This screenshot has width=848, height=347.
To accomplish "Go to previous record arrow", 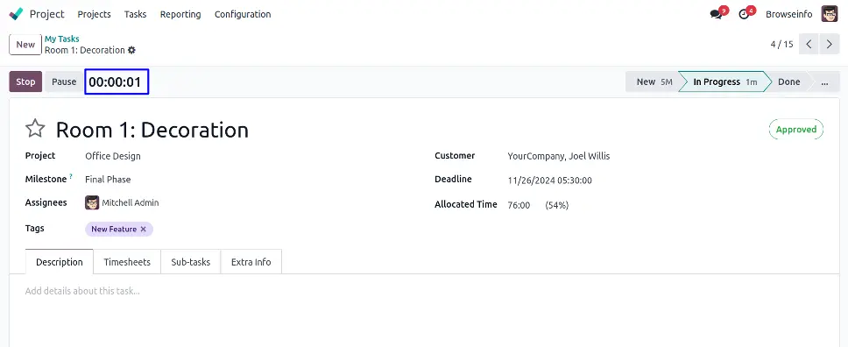I will point(809,45).
